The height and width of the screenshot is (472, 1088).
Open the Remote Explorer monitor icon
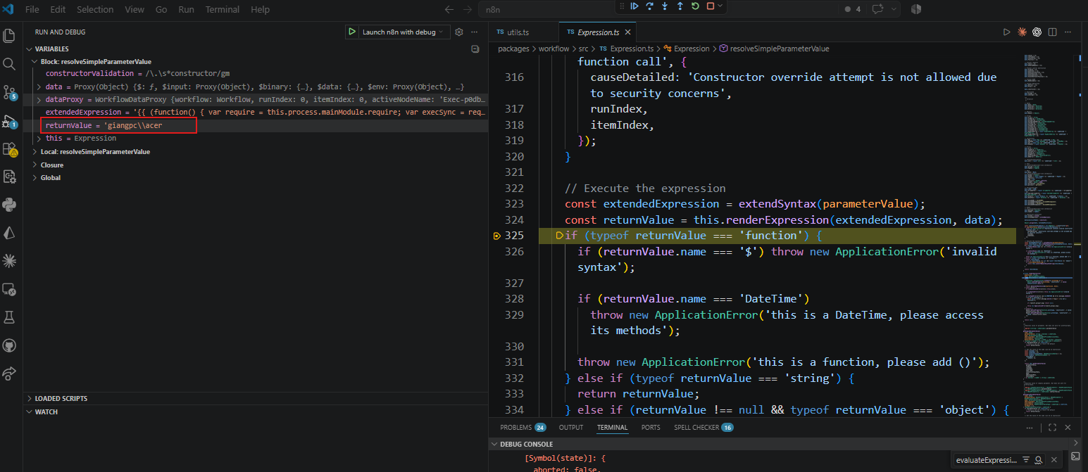pos(9,289)
